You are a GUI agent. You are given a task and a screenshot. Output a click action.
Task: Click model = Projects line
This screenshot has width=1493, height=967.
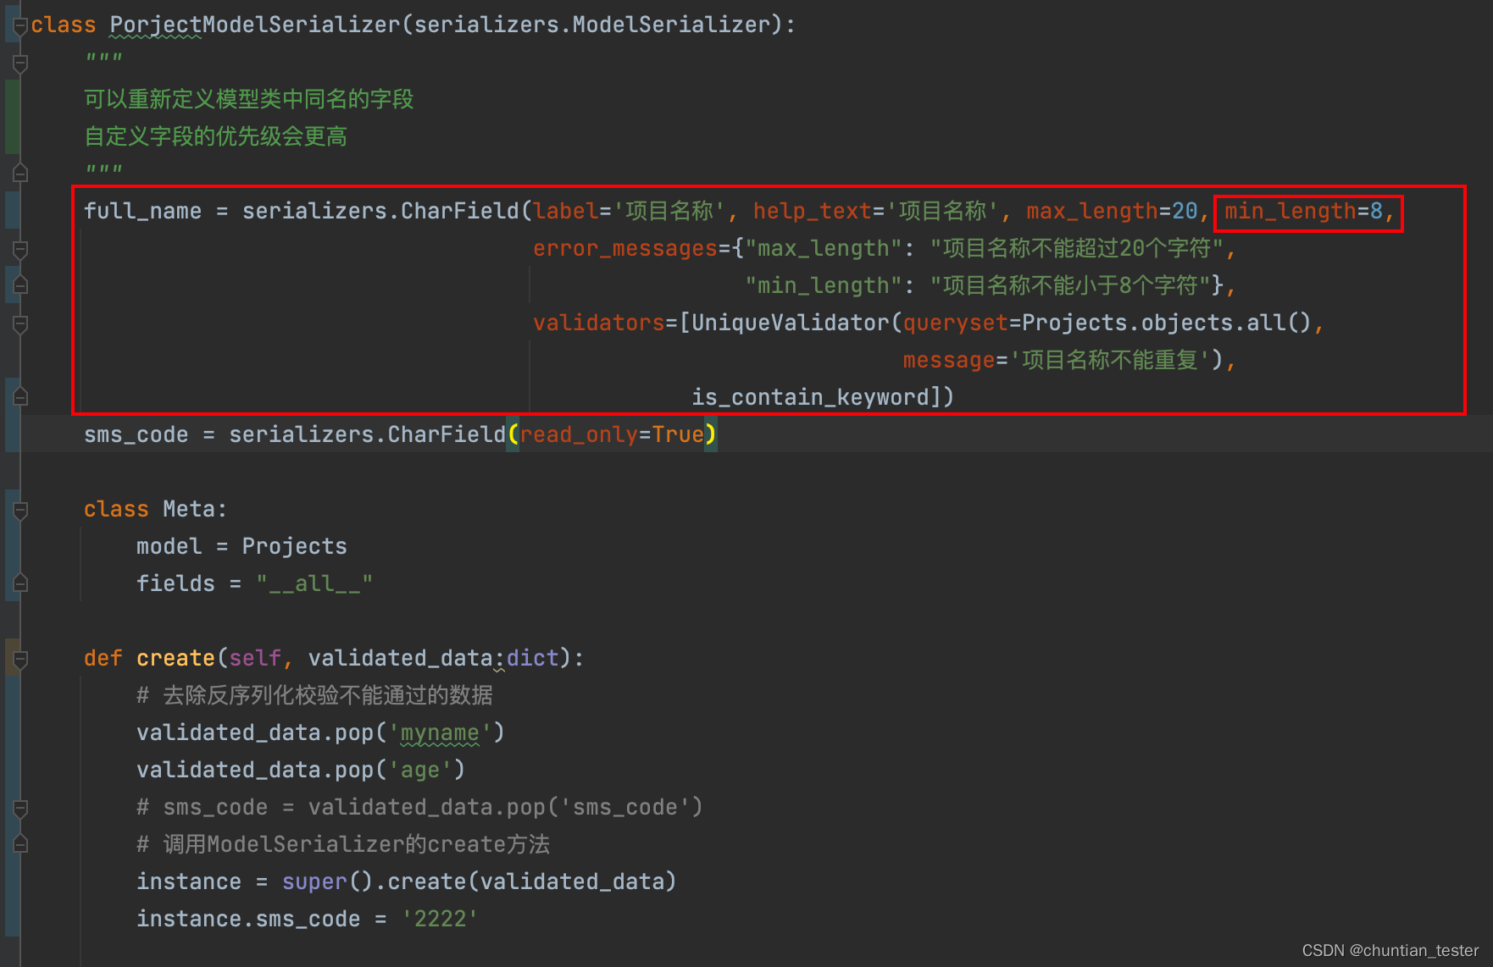click(241, 546)
